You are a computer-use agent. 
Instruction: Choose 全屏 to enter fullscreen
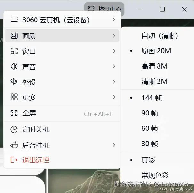(x=62, y=113)
